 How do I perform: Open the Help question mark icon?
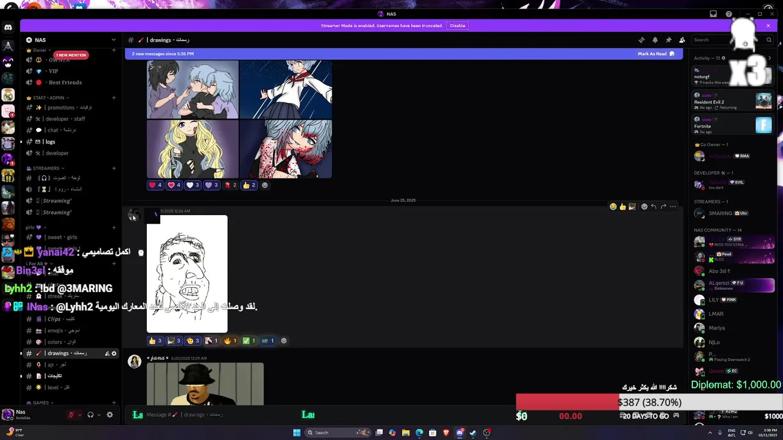729,14
